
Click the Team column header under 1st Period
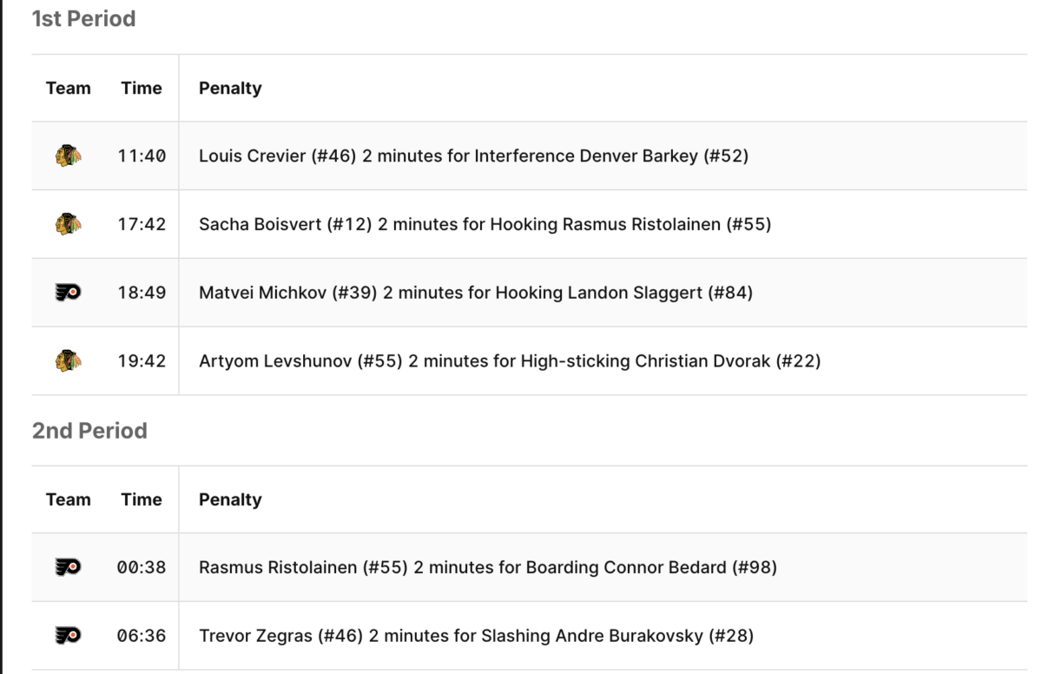(x=68, y=89)
